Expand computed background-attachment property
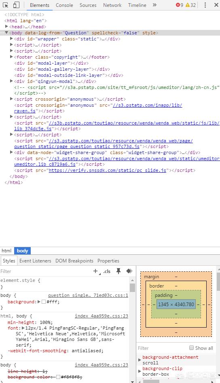This screenshot has height=383, width=220. (x=140, y=360)
